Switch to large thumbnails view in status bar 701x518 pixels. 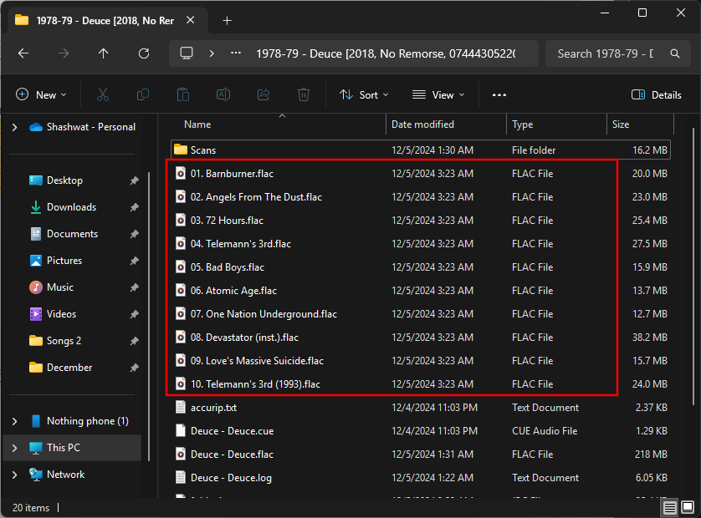(688, 507)
